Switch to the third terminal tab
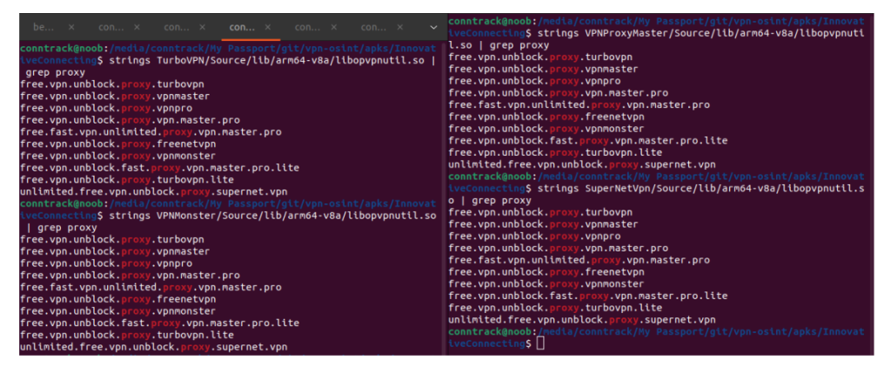The height and width of the screenshot is (367, 891). click(176, 27)
